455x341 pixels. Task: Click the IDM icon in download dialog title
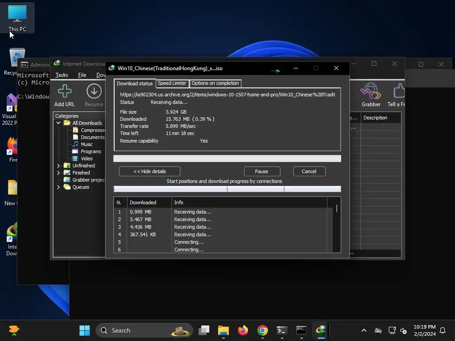(x=112, y=68)
